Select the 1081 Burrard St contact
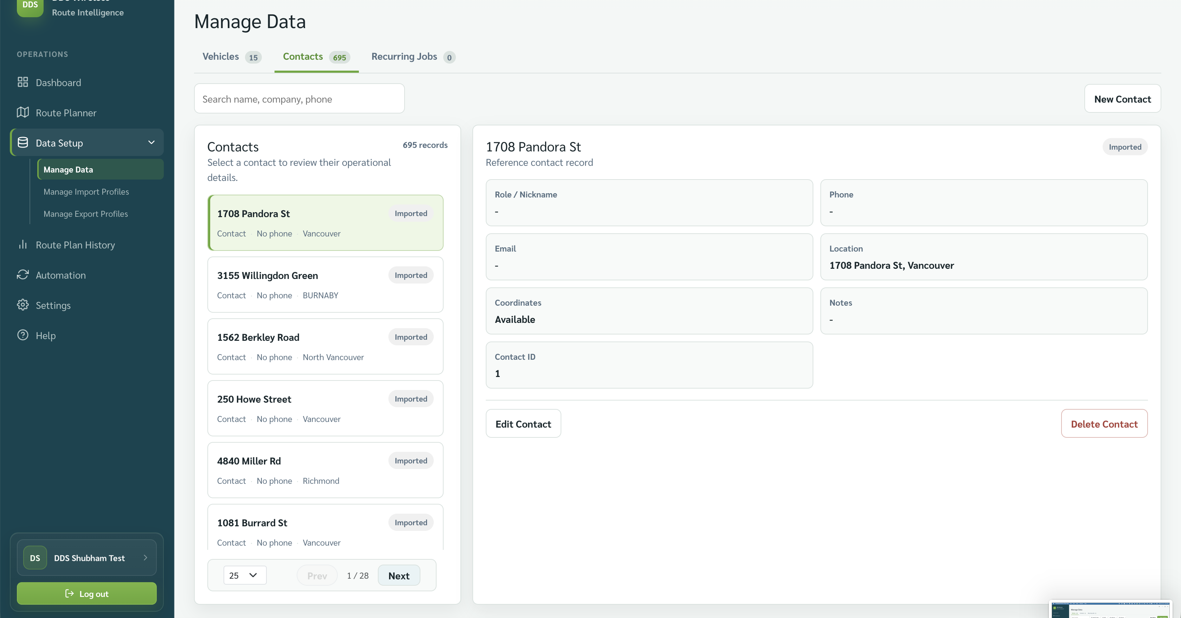Image resolution: width=1181 pixels, height=618 pixels. click(325, 527)
